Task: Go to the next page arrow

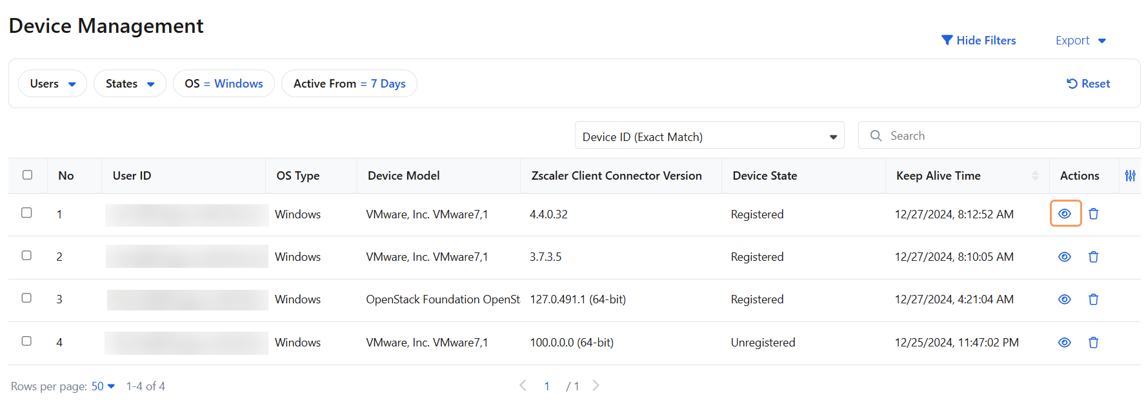Action: point(596,386)
